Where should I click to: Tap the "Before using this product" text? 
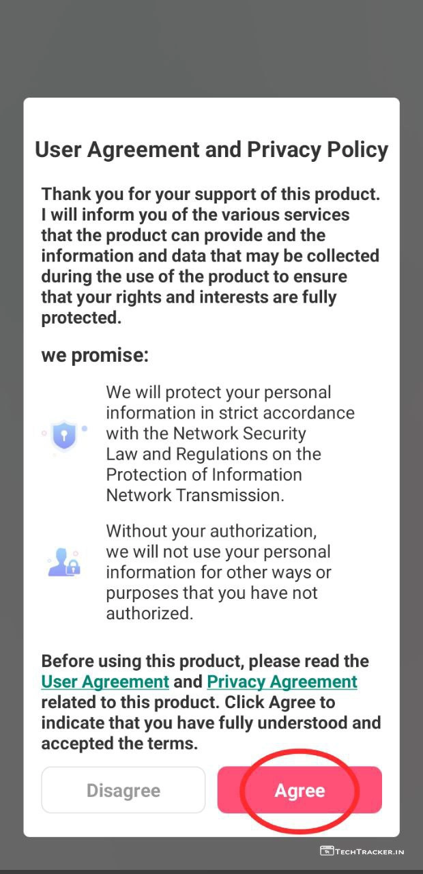(205, 661)
